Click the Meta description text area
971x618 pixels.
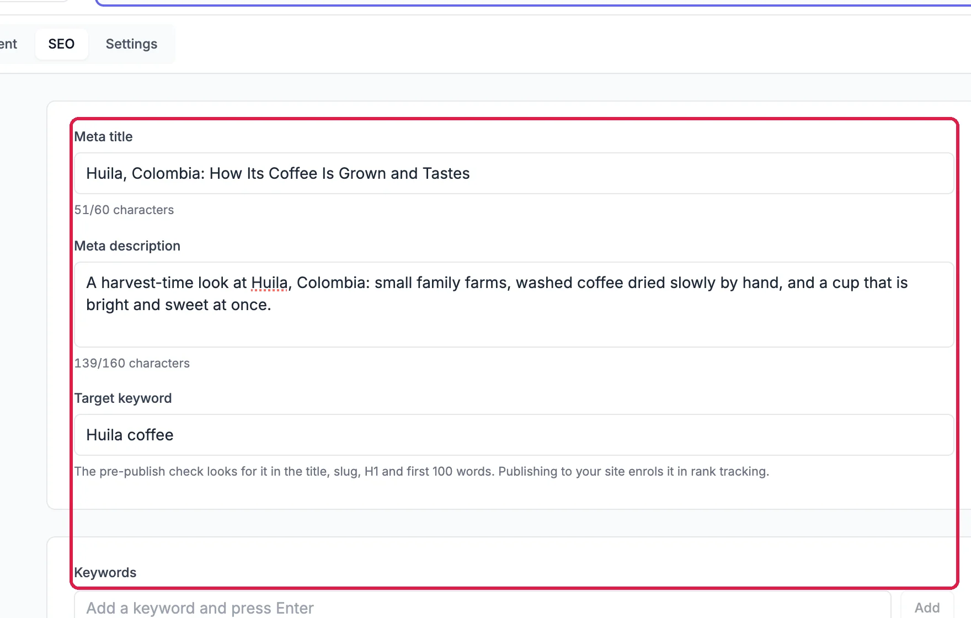[514, 305]
